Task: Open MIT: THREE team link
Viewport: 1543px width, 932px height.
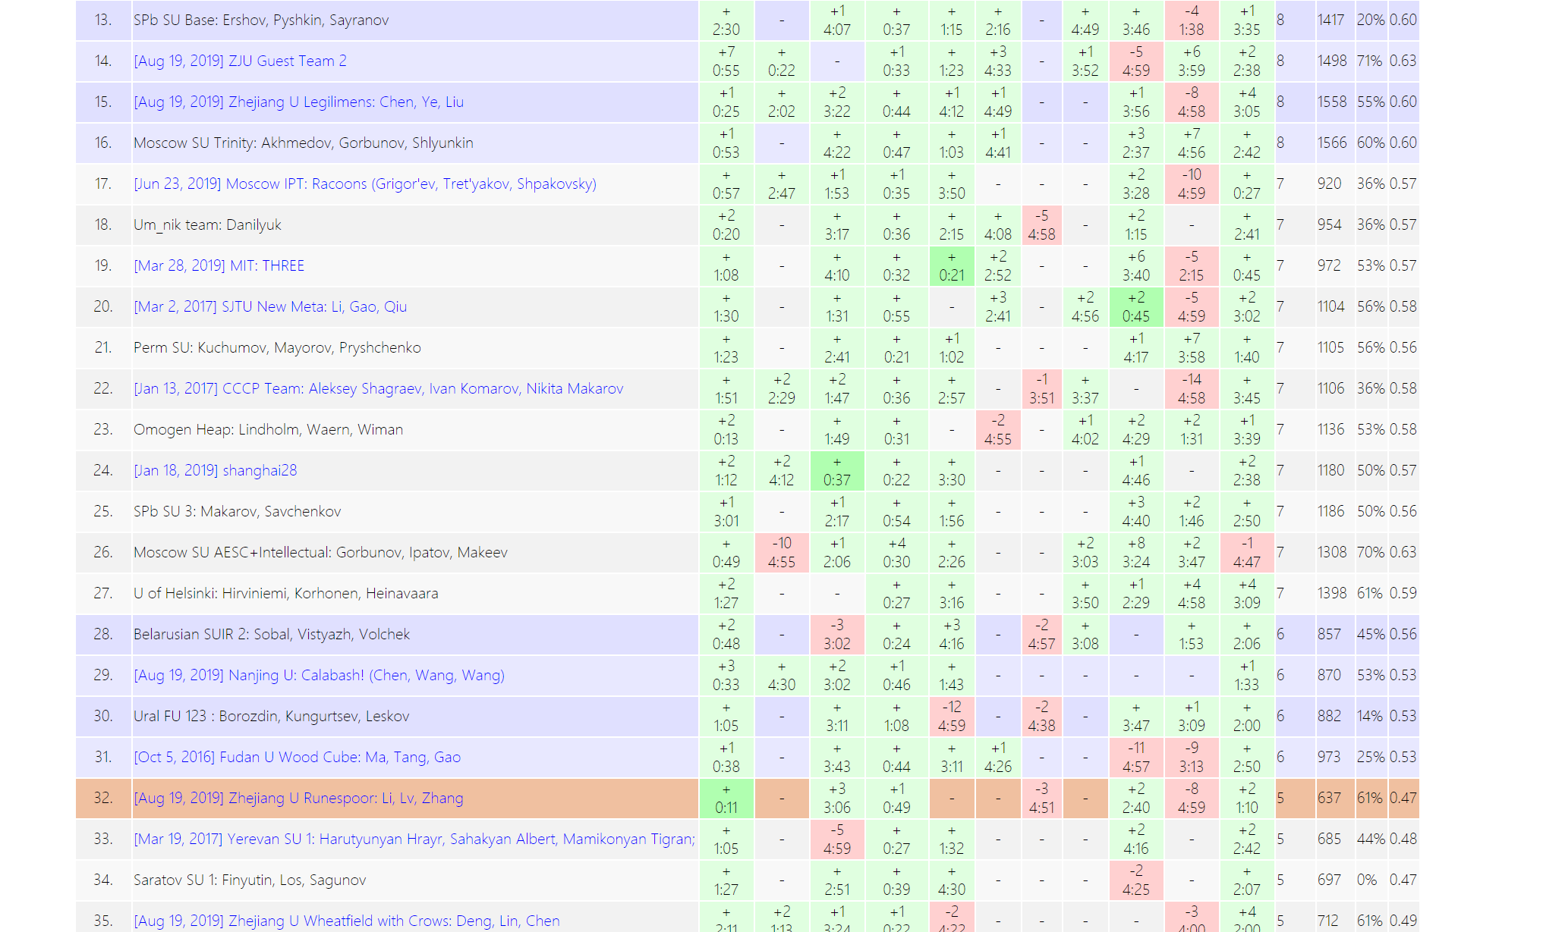Action: [219, 266]
